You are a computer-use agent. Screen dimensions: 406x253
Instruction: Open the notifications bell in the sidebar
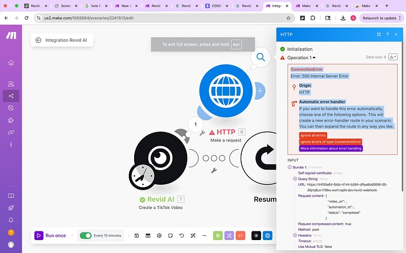pos(11,220)
